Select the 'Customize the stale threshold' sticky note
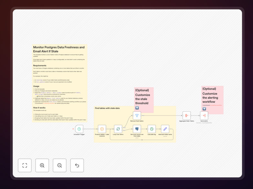This screenshot has width=253, height=189. tap(144, 100)
